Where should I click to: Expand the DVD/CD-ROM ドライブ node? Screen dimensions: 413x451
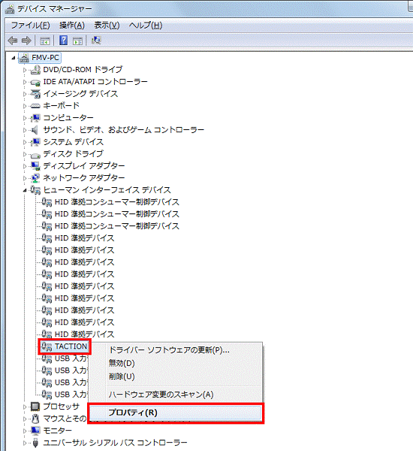tap(25, 70)
